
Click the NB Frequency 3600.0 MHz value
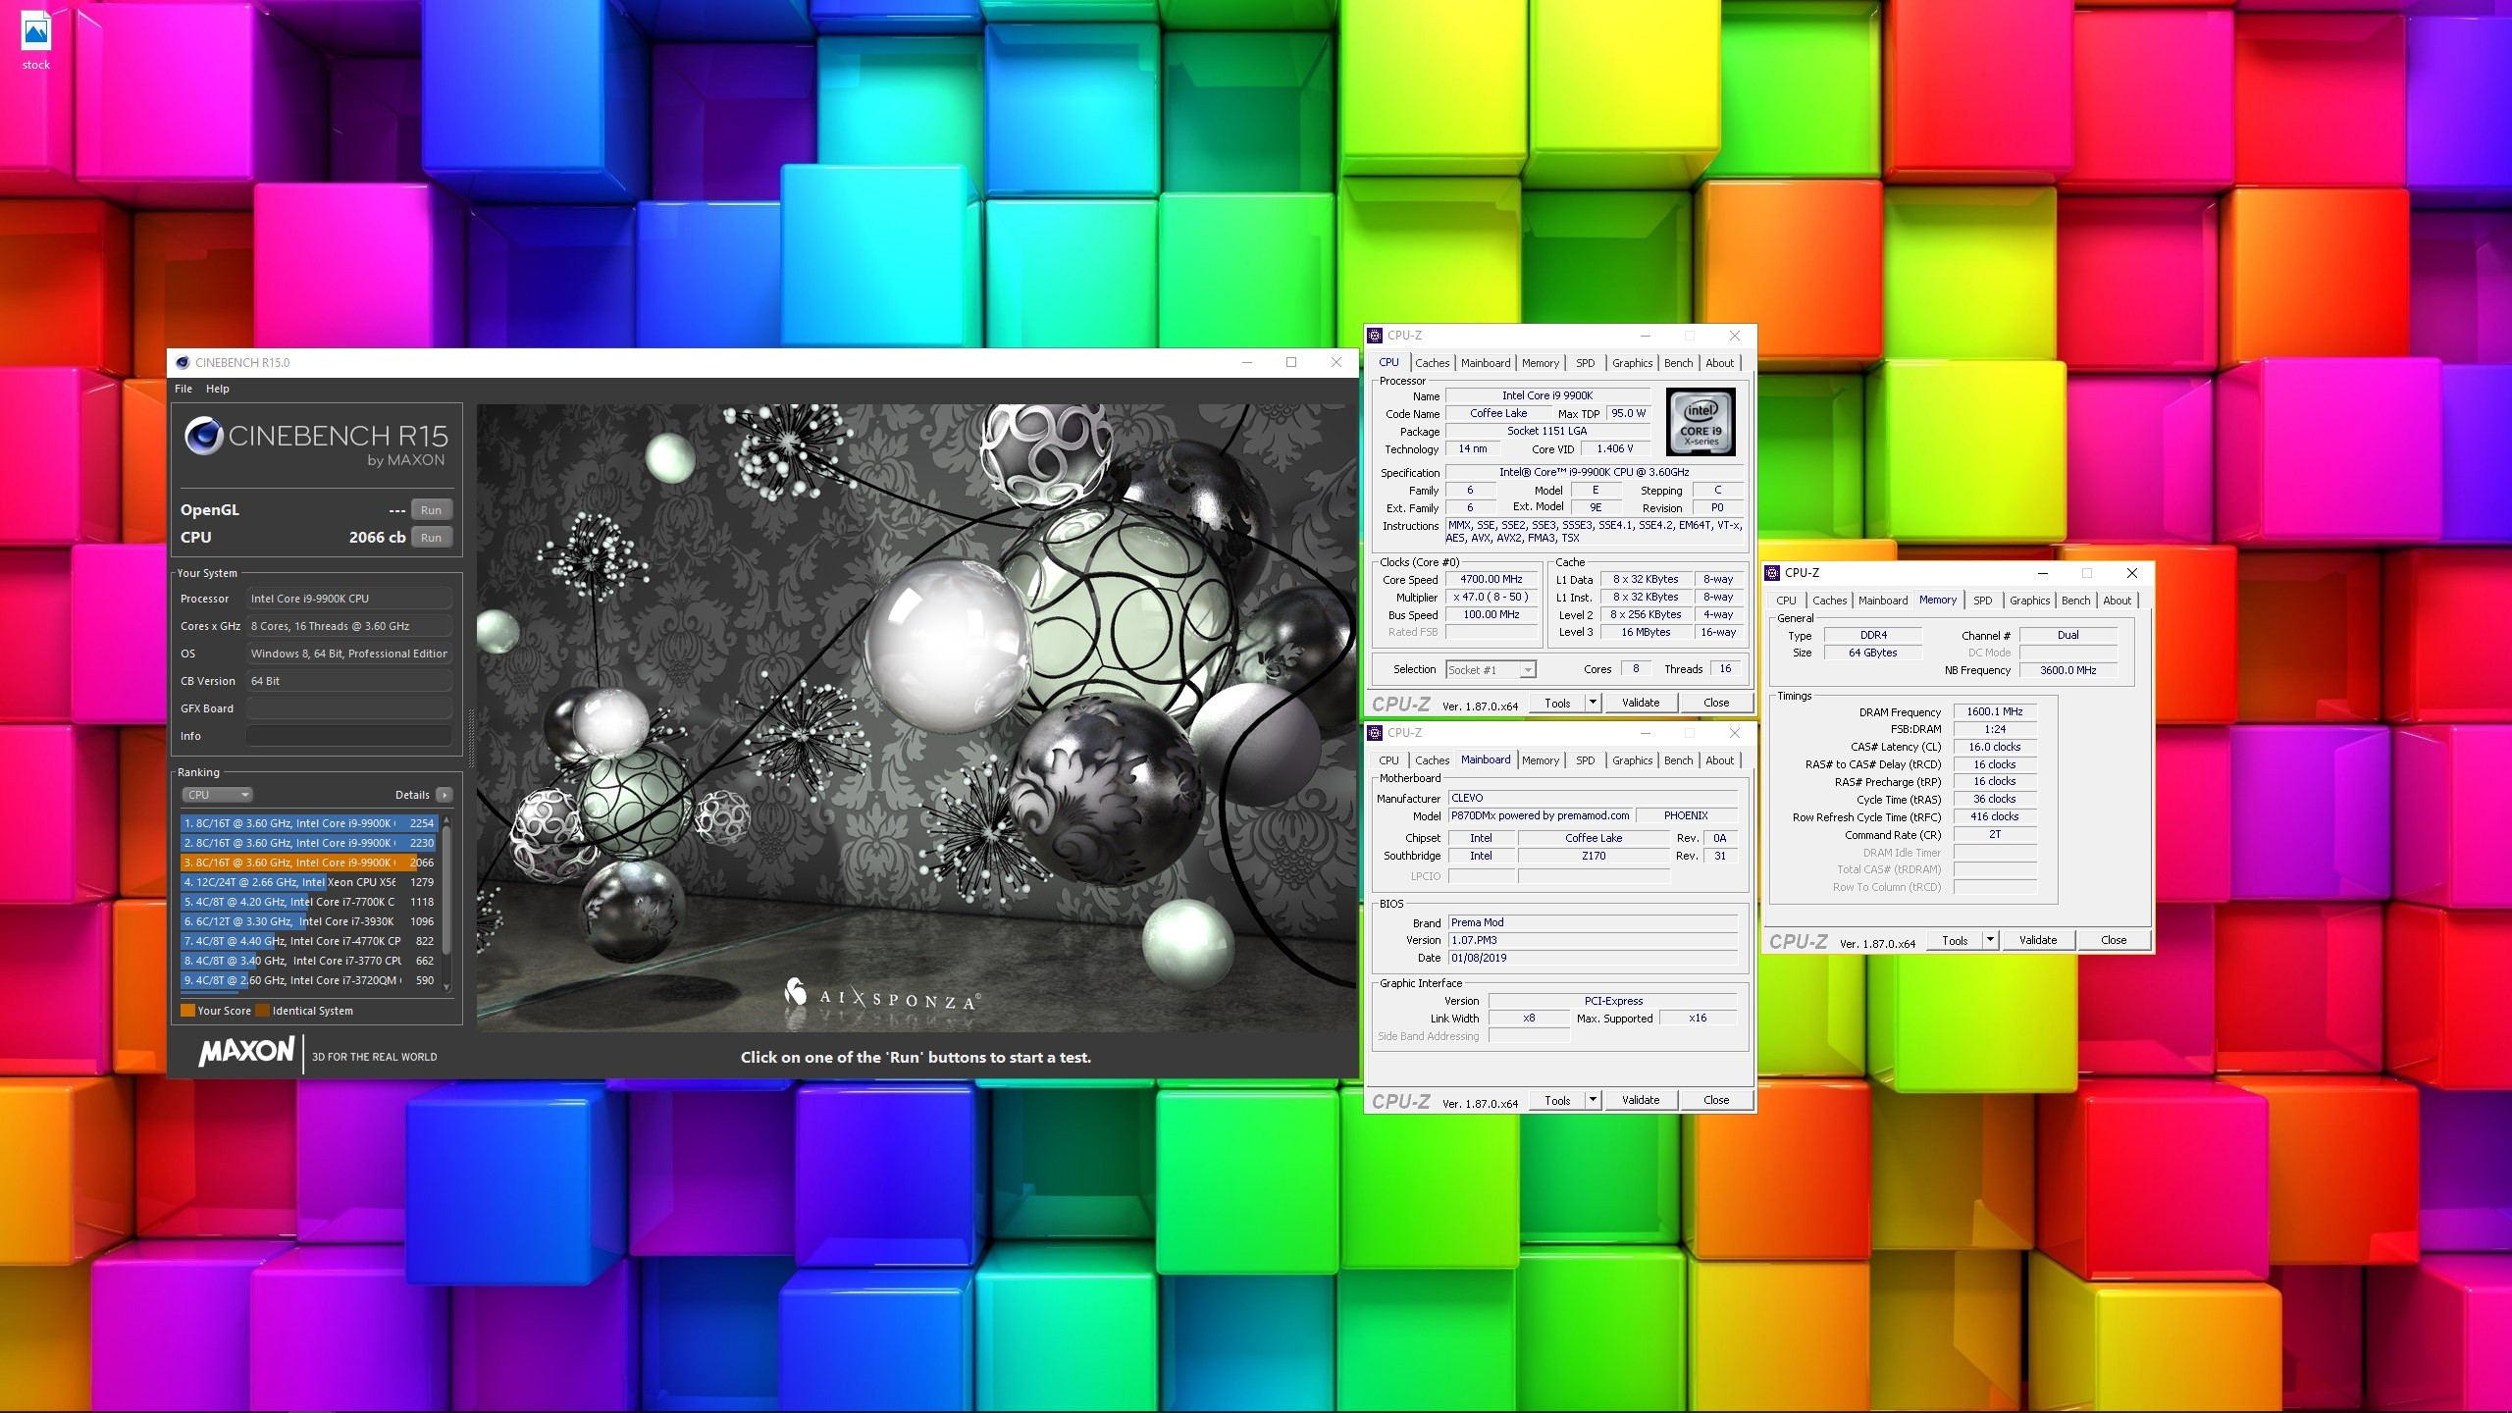2067,670
